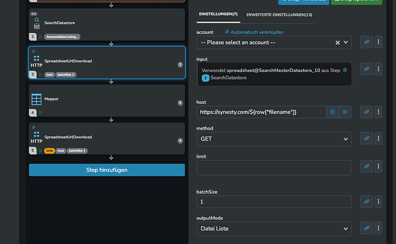Click the SearchDatastore search icon
This screenshot has width=396, height=244.
coord(37,20)
